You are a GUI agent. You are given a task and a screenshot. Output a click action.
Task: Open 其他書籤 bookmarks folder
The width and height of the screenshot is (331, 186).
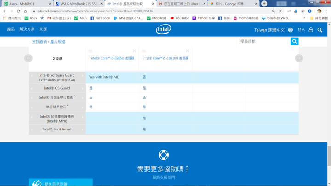click(319, 18)
